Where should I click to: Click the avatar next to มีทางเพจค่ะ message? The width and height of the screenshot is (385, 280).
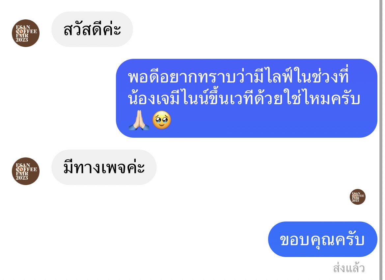(x=26, y=171)
